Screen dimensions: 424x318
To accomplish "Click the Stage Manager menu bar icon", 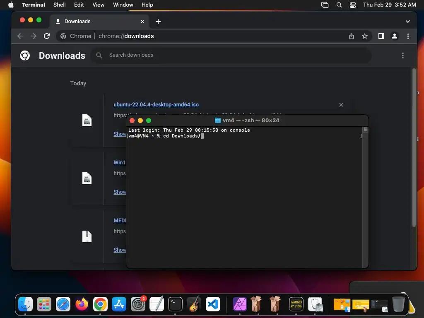I will (325, 5).
